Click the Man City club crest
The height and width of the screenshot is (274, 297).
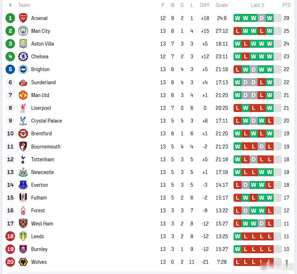coord(23,31)
